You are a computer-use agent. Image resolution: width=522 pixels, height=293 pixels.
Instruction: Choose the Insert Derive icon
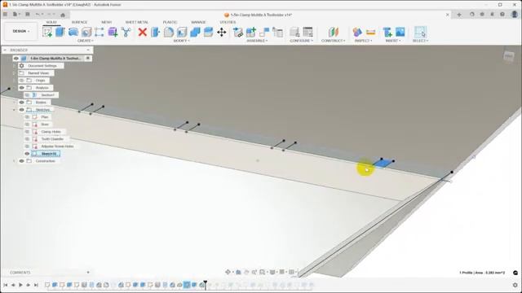(x=387, y=33)
